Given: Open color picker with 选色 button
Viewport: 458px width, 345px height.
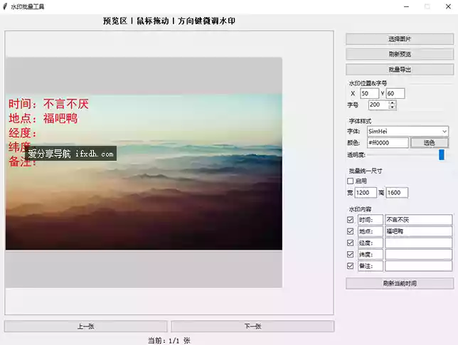Looking at the screenshot, I should 430,143.
